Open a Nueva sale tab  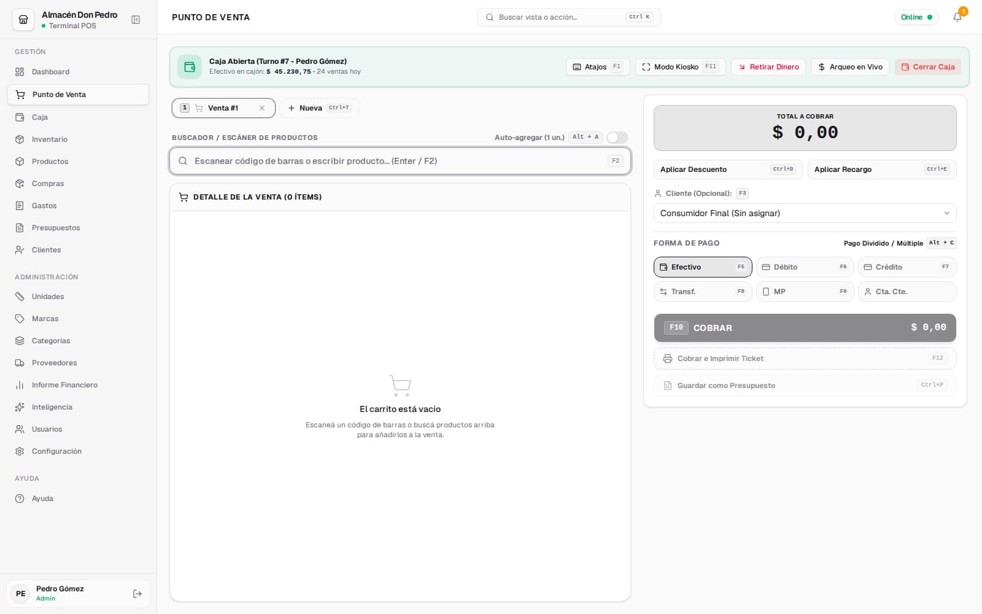click(319, 108)
